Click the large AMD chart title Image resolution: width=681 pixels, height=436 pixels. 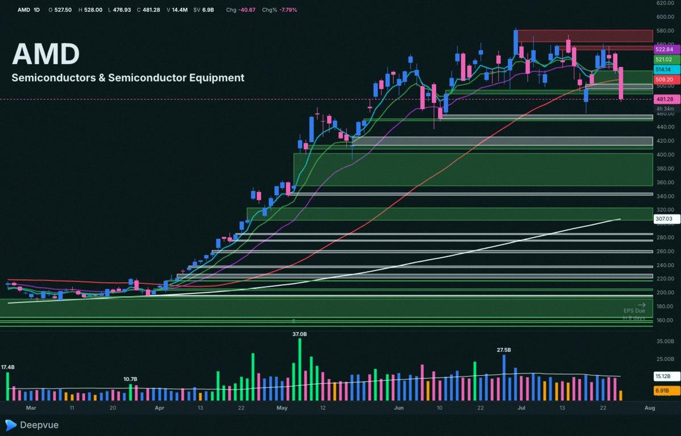45,55
